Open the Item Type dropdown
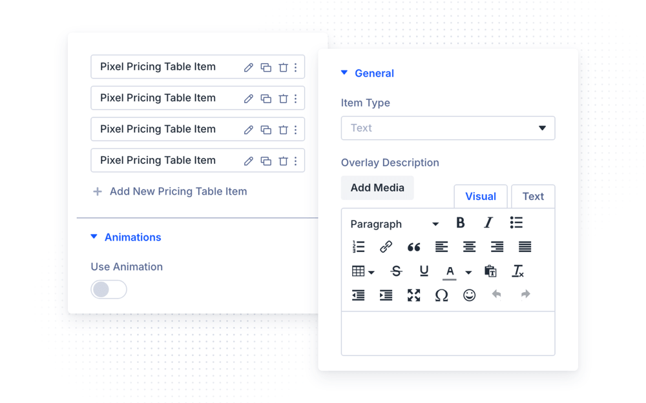The image size is (646, 403). 448,128
